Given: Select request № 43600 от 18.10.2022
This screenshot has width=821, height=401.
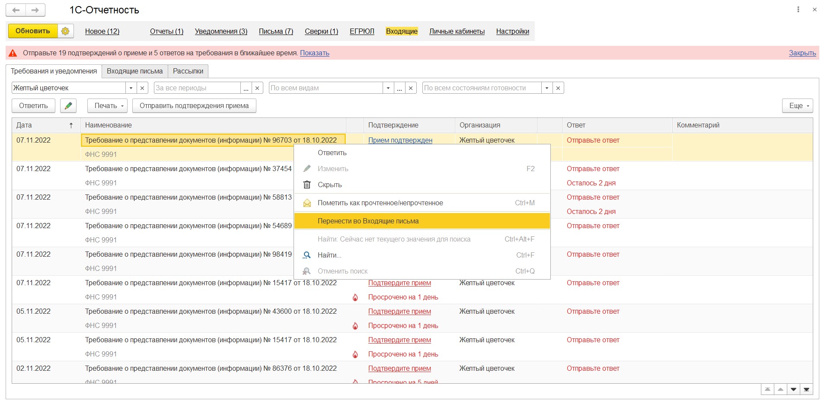Looking at the screenshot, I should [211, 312].
